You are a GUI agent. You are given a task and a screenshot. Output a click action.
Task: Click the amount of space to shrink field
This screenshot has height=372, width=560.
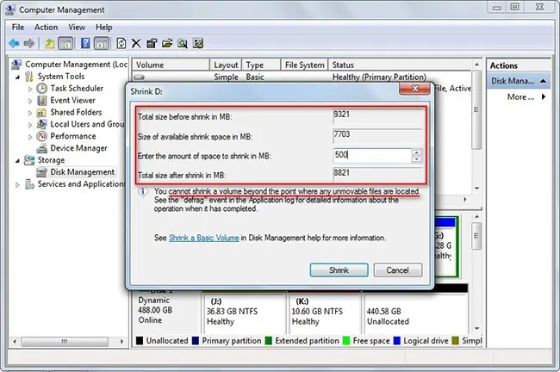click(x=372, y=155)
